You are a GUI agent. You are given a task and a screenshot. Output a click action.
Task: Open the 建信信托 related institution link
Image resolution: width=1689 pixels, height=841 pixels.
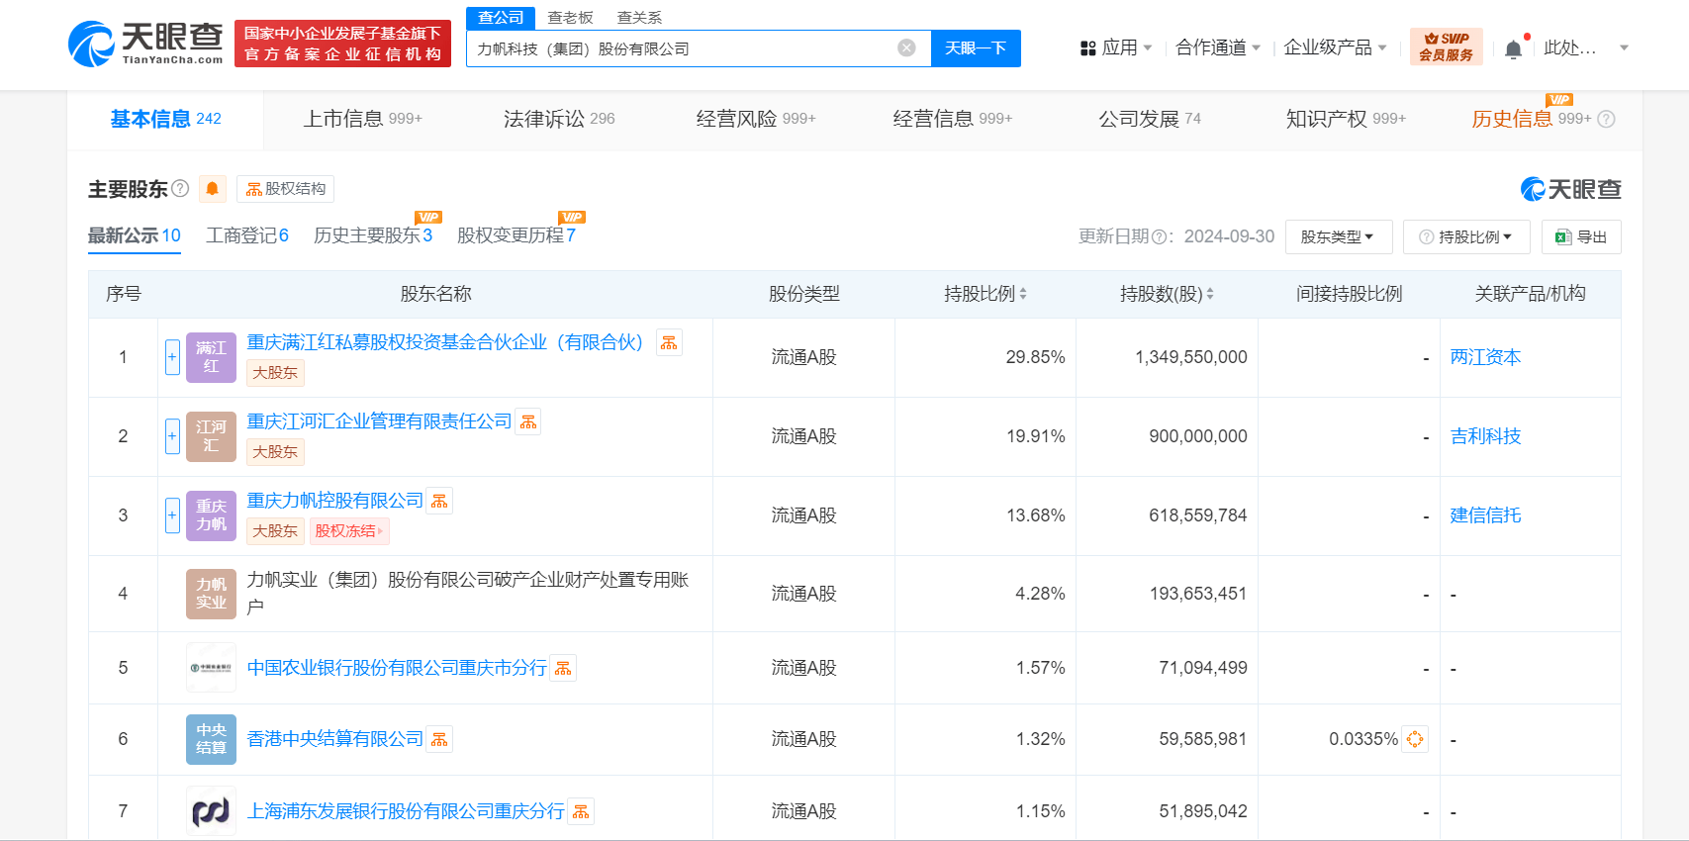coord(1485,515)
